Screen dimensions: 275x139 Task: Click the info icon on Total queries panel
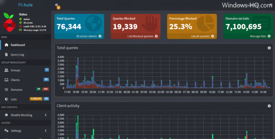click(269, 48)
